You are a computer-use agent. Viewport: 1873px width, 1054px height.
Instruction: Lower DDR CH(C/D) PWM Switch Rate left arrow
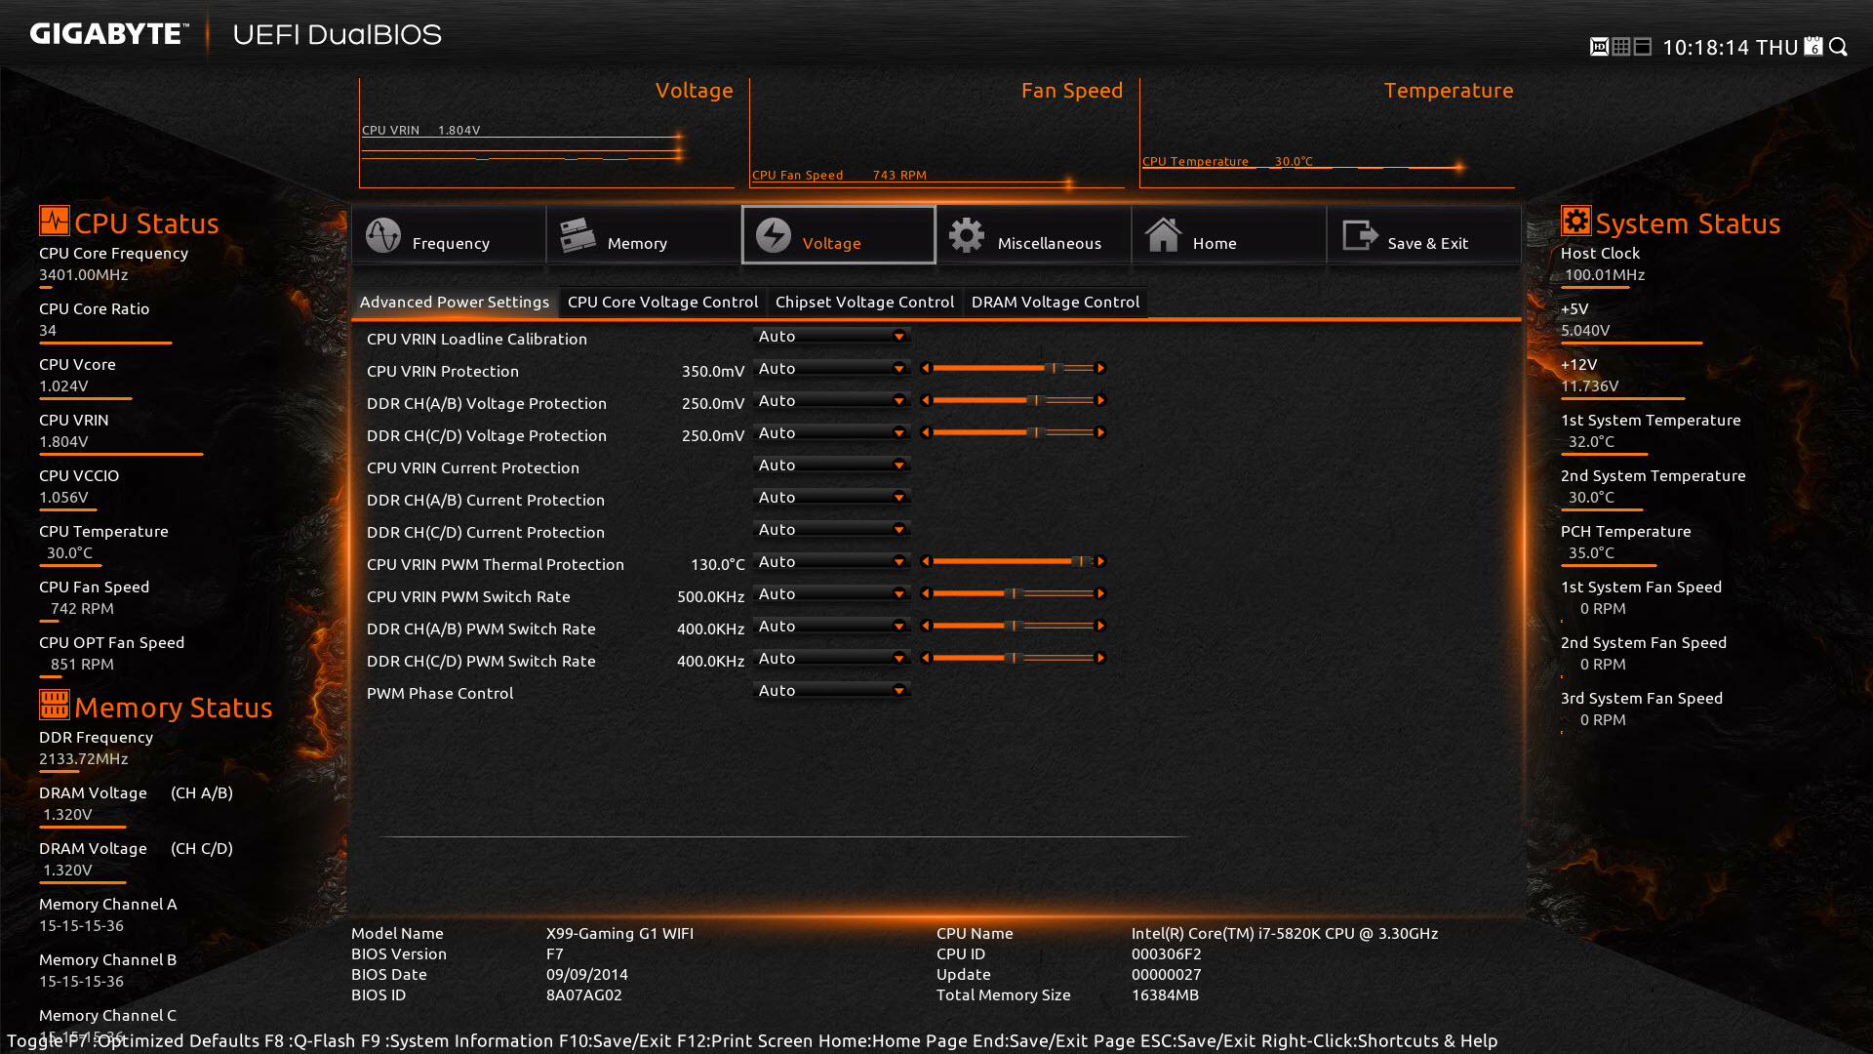pos(926,658)
